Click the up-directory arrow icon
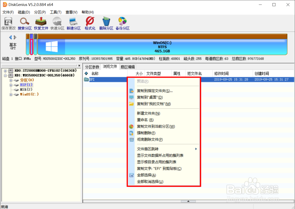This screenshot has height=209, width=295. [x=86, y=73]
